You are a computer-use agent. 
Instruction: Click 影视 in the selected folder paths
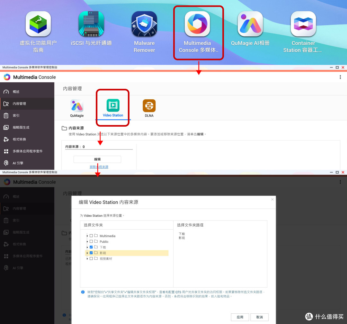(x=182, y=238)
